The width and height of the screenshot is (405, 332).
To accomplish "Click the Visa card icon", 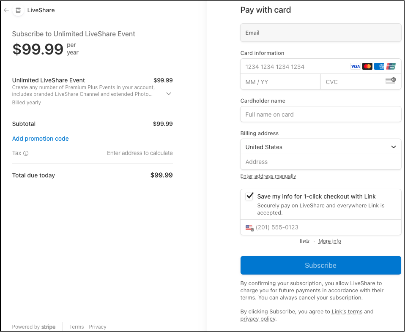I will (356, 67).
